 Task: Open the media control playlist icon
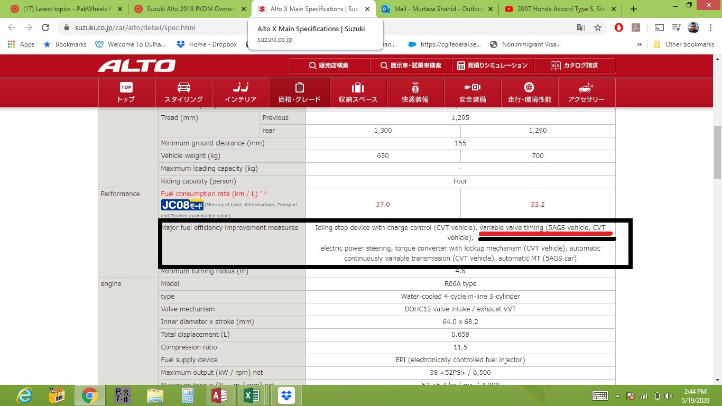677,27
